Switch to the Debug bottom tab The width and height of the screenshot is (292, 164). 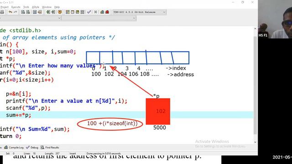pyautogui.click(x=32, y=148)
